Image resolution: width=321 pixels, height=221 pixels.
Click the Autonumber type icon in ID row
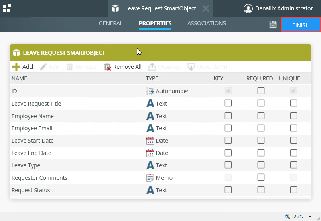click(150, 91)
